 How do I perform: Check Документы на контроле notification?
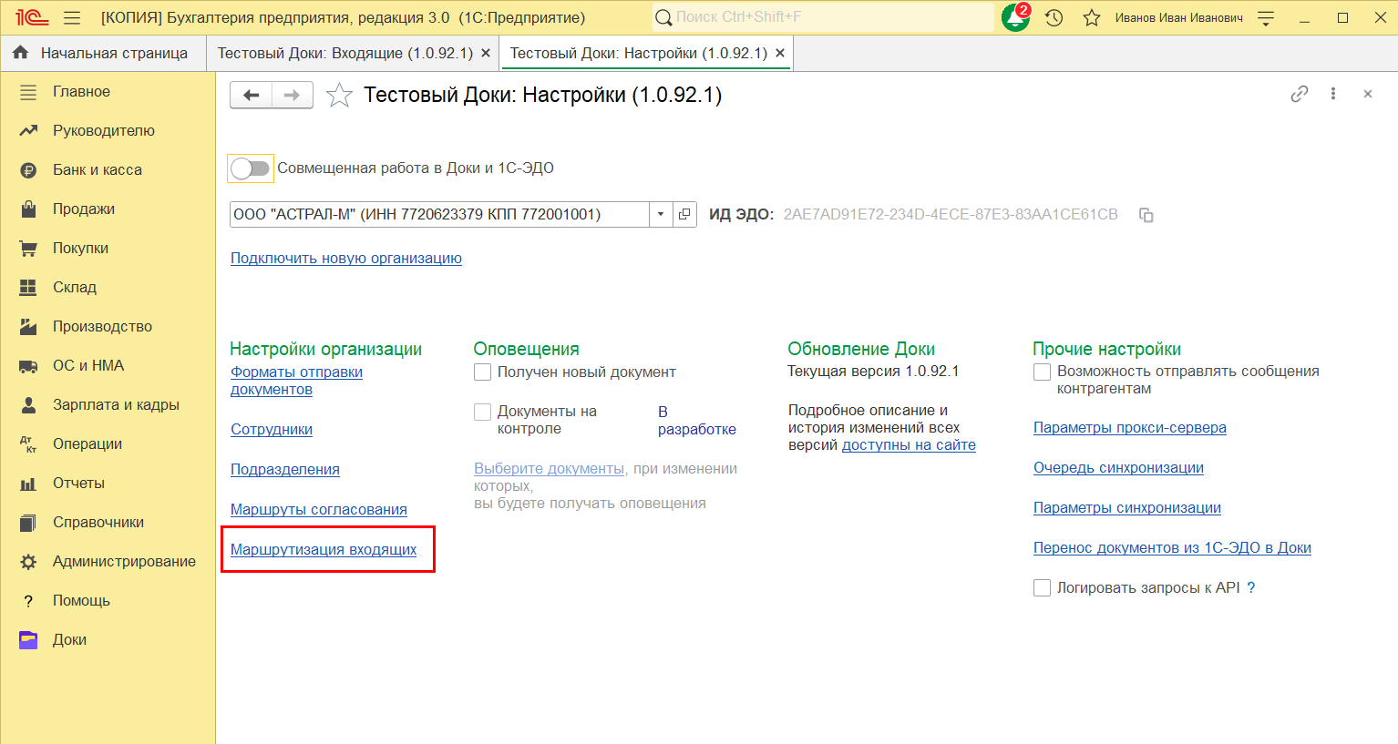tap(483, 413)
